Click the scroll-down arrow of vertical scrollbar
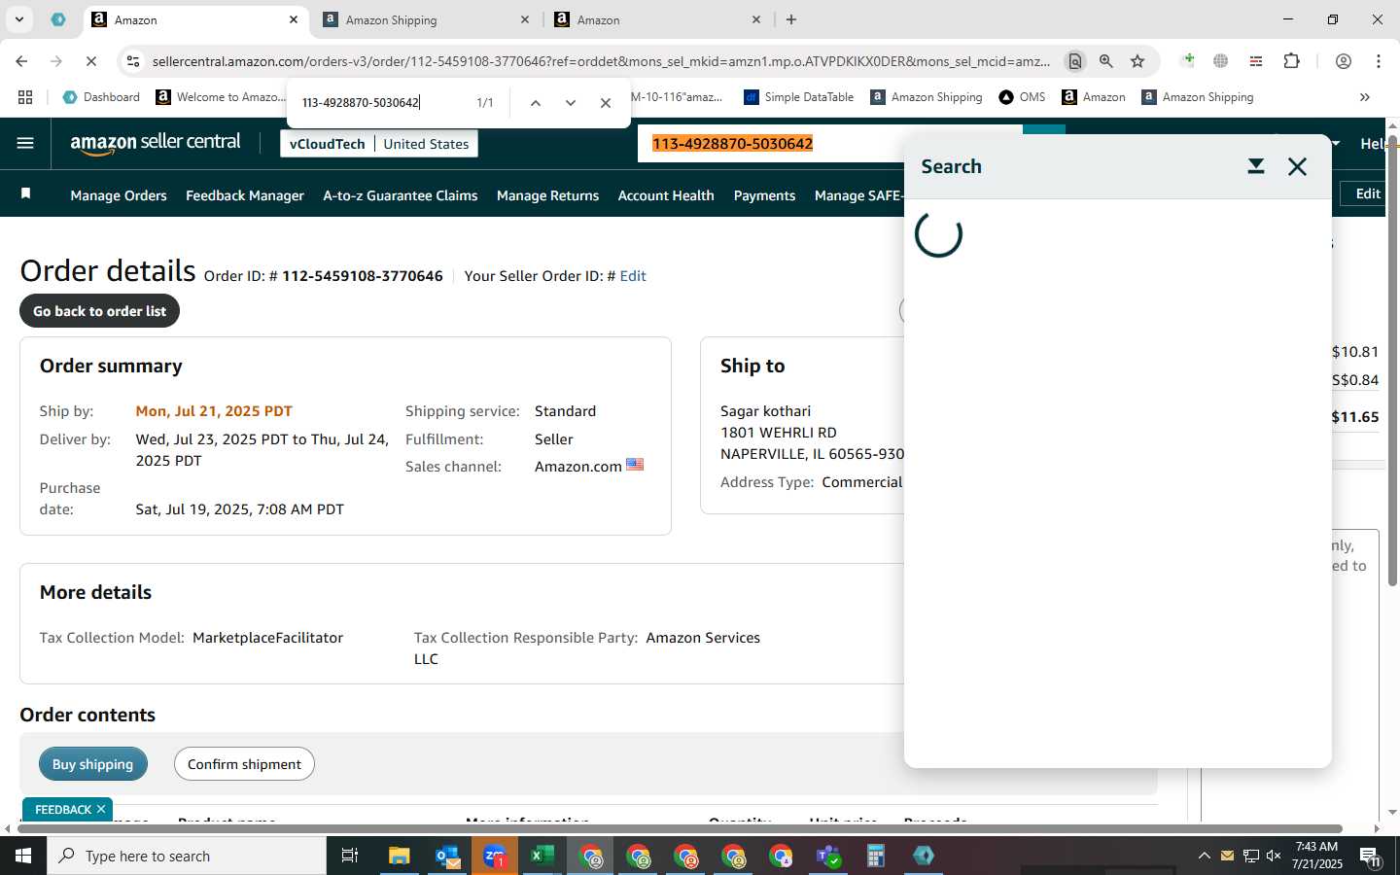The image size is (1400, 875). click(1392, 812)
